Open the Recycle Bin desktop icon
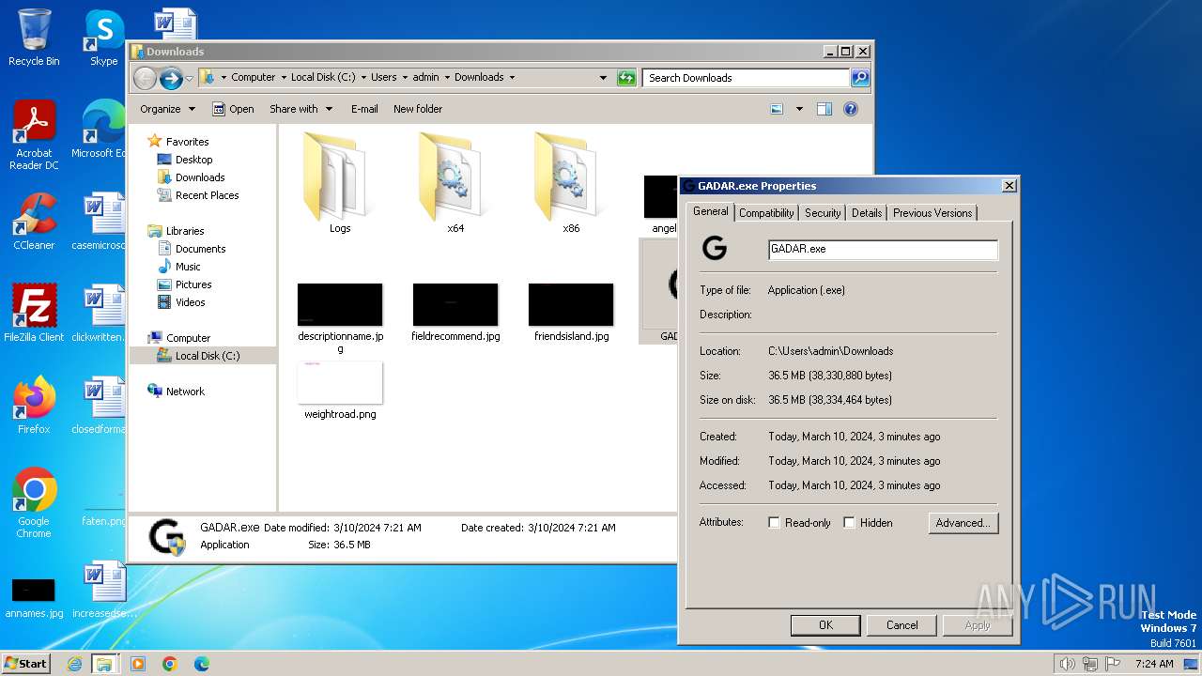1202x676 pixels. point(34,38)
